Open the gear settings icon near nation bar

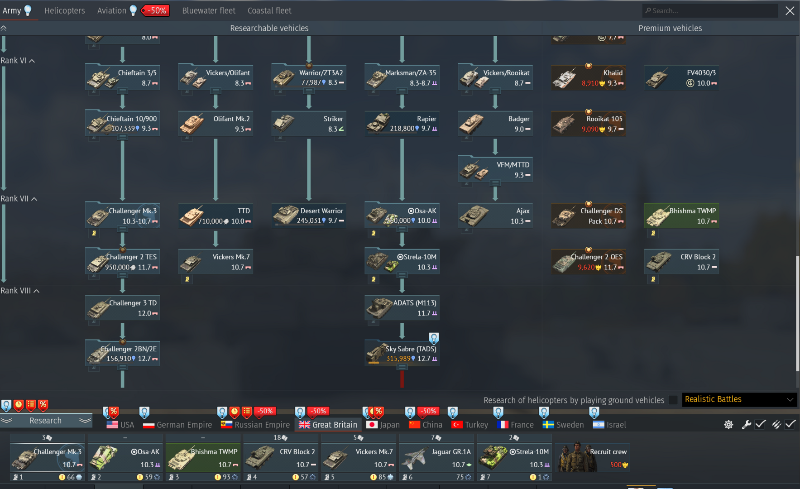click(728, 424)
